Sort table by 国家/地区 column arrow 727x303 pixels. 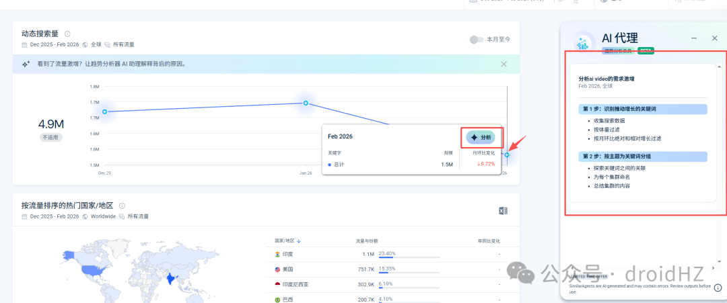point(299,241)
